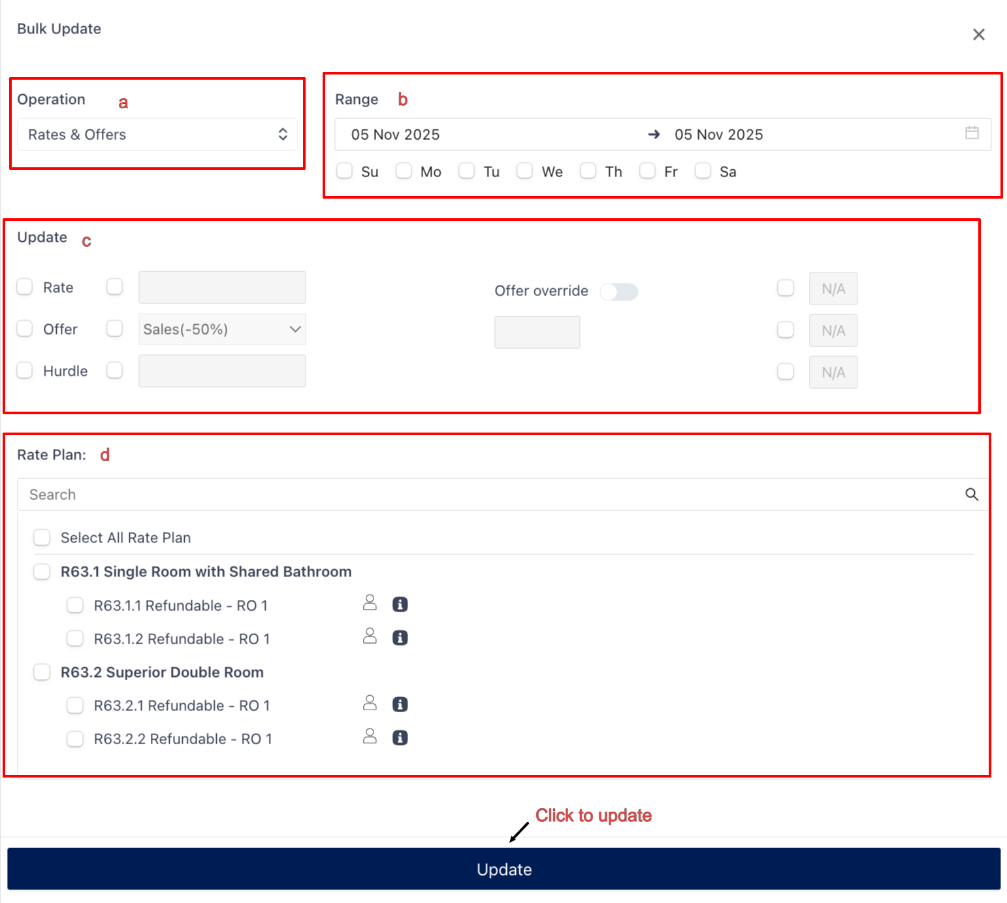
Task: Tick the Mo weekday checkbox
Action: 404,171
